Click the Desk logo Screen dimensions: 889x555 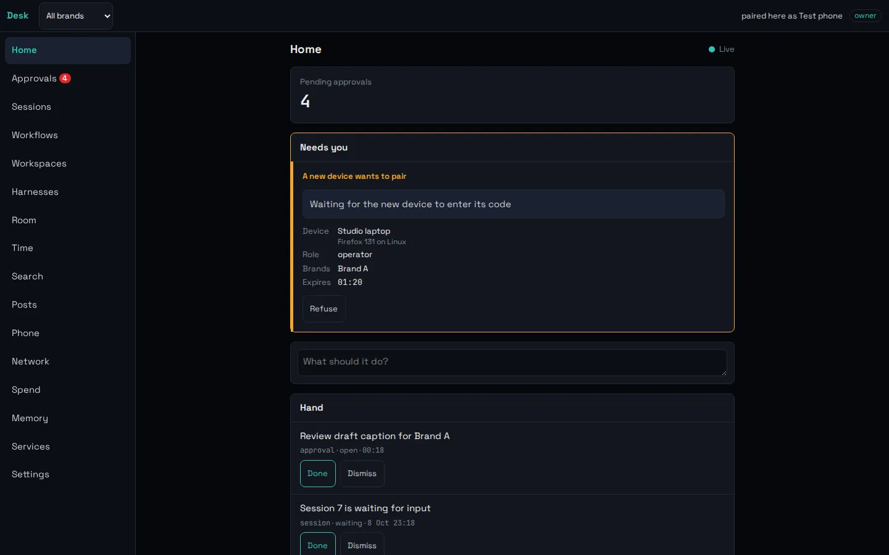click(17, 16)
